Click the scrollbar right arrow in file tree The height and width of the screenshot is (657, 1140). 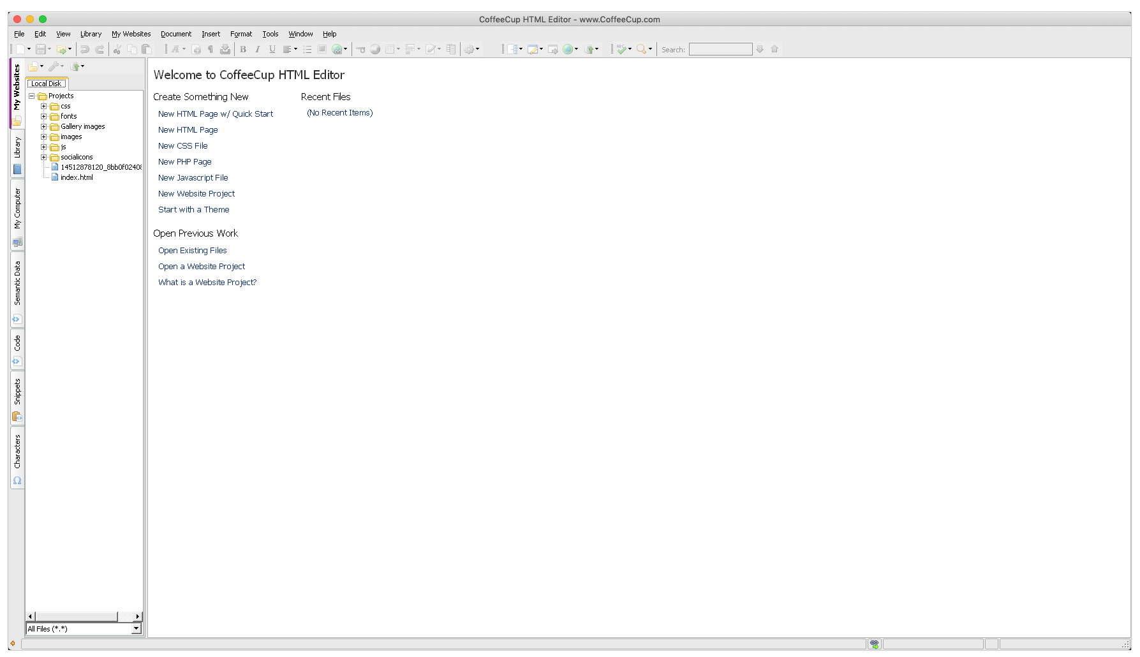click(138, 616)
